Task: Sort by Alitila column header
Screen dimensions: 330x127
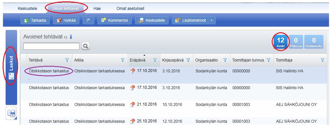Action: pos(79,60)
